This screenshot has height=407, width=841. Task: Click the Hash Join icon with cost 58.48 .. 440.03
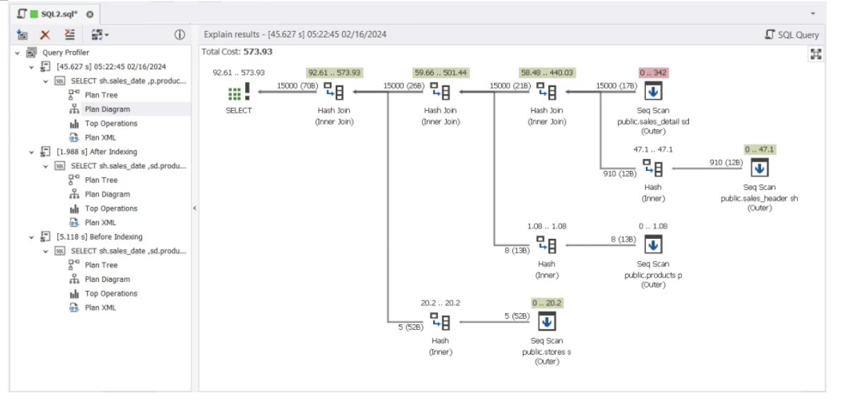[x=546, y=92]
